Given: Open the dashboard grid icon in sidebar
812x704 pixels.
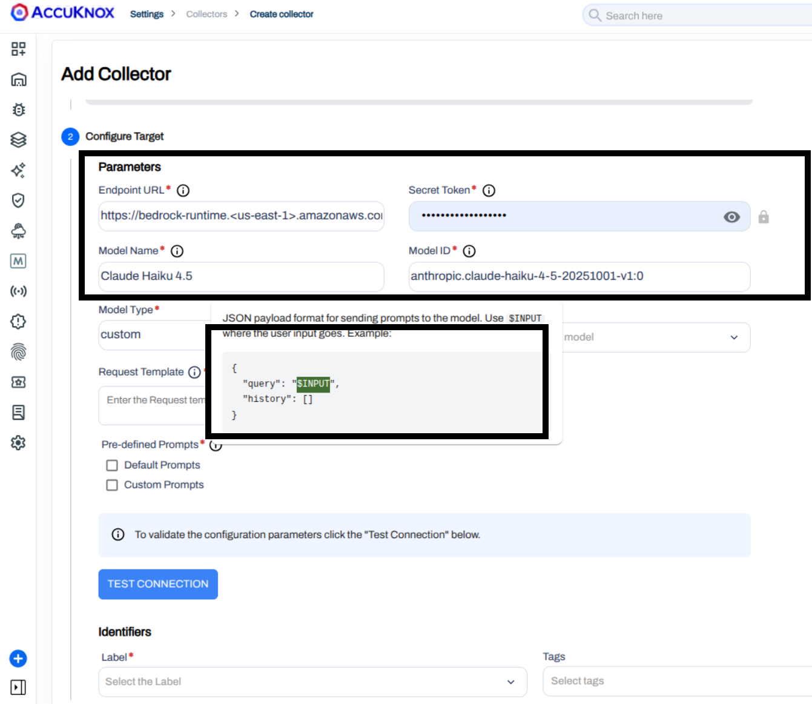Looking at the screenshot, I should pos(19,49).
